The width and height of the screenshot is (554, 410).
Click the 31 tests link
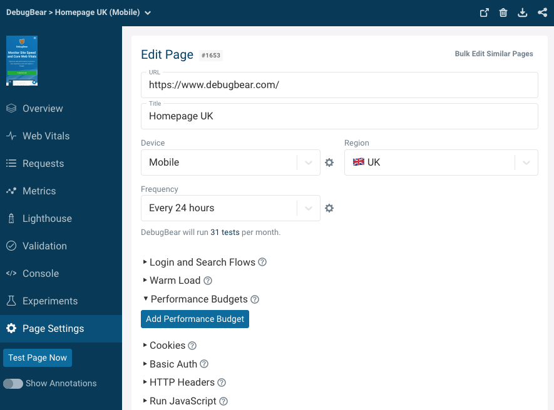point(225,232)
